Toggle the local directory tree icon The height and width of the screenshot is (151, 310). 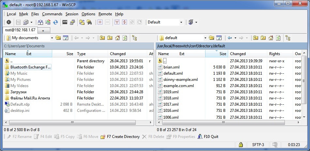click(x=134, y=38)
